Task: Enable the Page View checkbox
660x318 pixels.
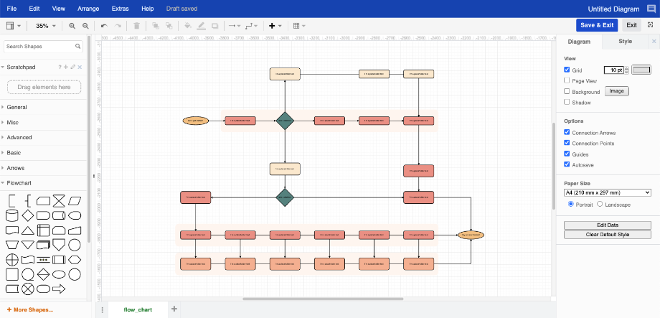Action: coord(567,81)
